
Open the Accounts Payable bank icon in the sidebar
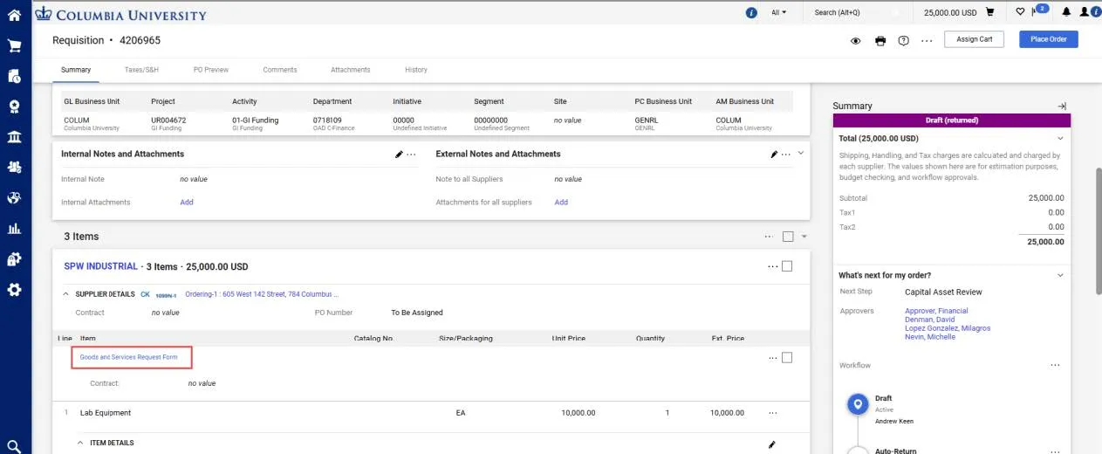point(14,137)
